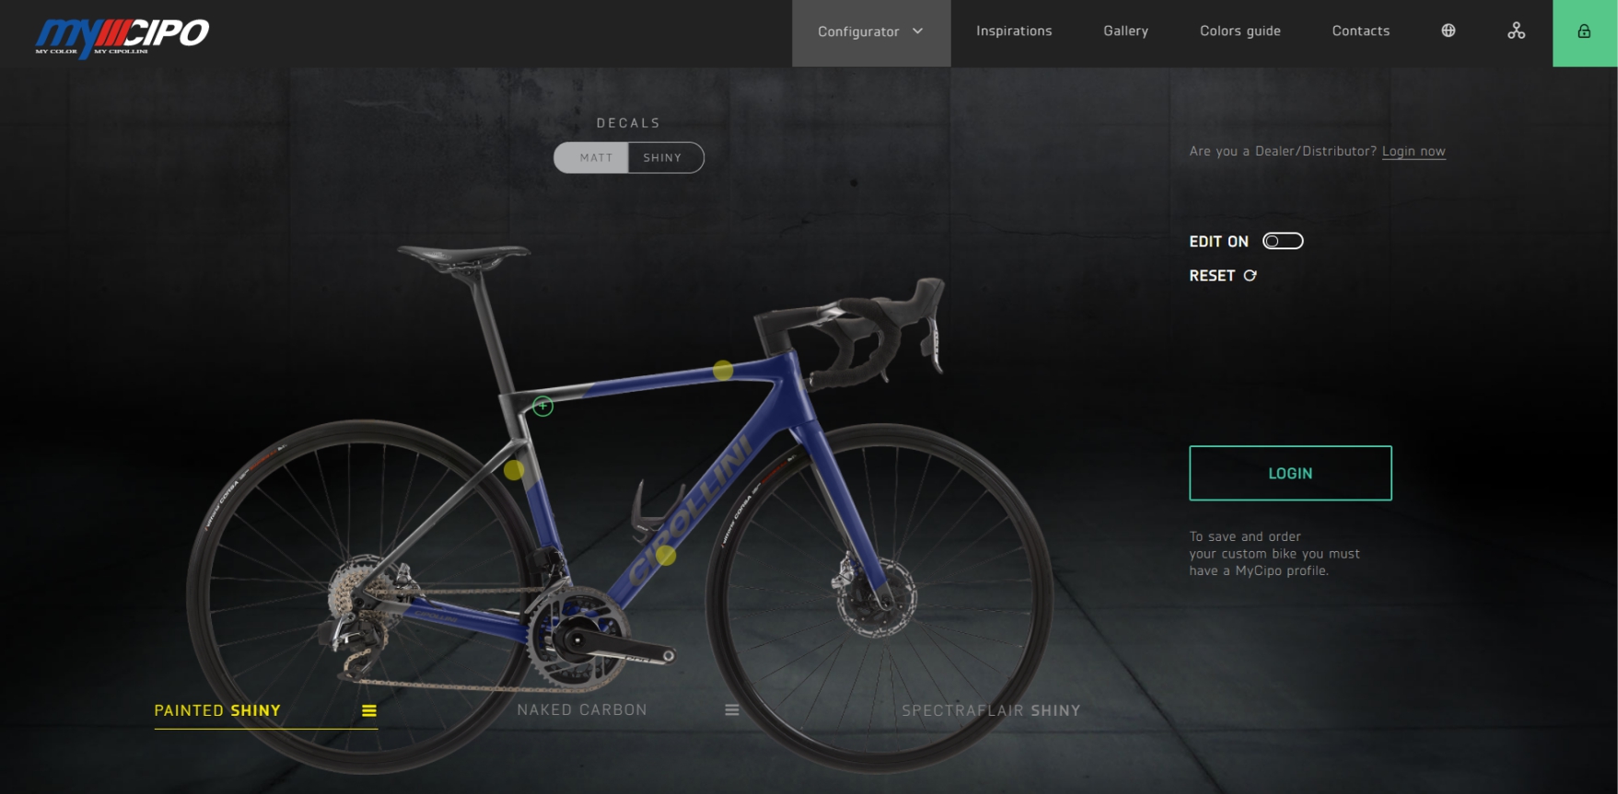Click the green padlock account icon
The height and width of the screenshot is (794, 1618).
click(x=1584, y=32)
